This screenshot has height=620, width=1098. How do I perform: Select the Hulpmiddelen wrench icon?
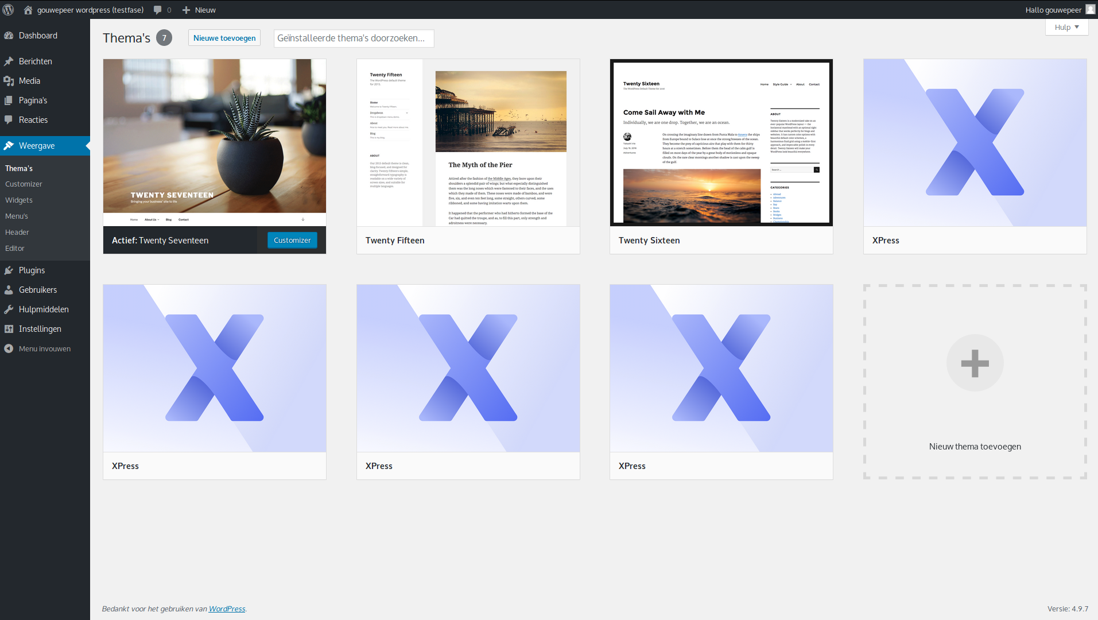tap(9, 309)
